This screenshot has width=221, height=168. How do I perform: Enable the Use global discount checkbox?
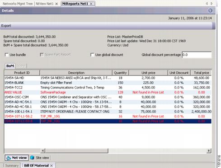coord(92,55)
